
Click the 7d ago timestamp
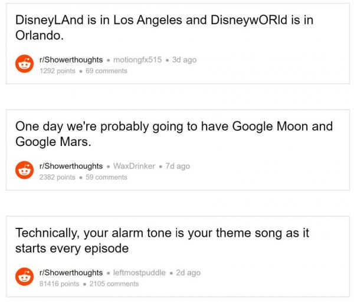[x=178, y=166]
